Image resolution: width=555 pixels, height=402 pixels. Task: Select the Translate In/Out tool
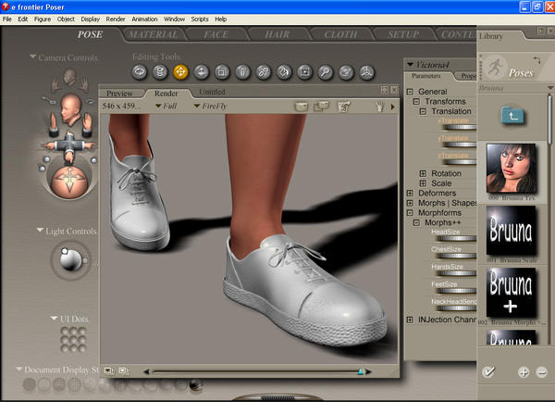tap(201, 72)
